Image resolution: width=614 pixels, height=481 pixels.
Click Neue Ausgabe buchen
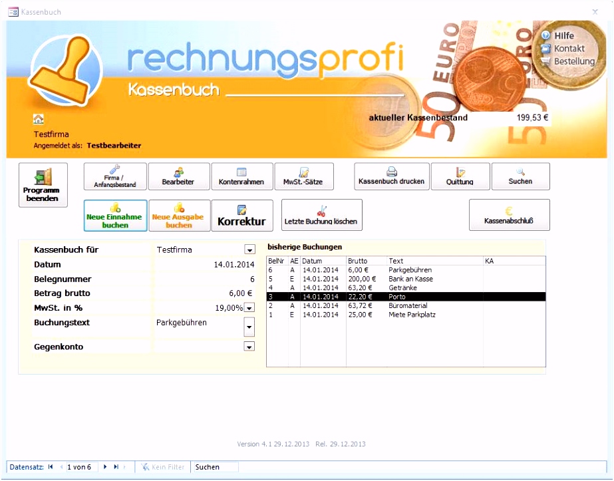pos(180,216)
